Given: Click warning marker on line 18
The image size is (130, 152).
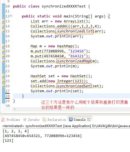Looking at the screenshot, I should click(x=4, y=46).
